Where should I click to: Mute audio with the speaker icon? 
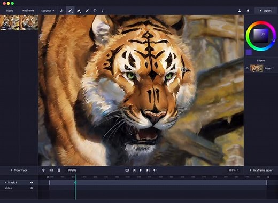(x=155, y=170)
